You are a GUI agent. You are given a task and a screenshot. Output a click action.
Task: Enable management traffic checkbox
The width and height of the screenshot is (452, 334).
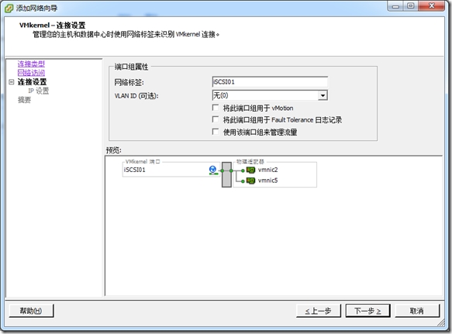(x=216, y=132)
